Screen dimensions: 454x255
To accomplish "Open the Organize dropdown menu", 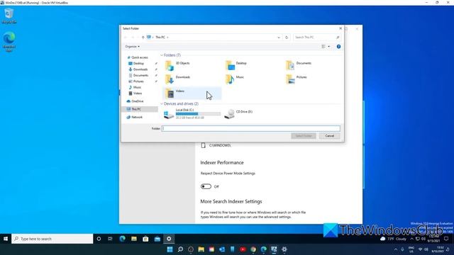I will (133, 47).
